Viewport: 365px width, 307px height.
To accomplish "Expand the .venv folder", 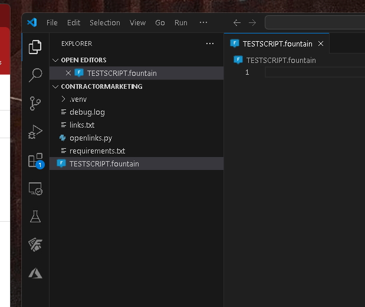I will click(63, 99).
